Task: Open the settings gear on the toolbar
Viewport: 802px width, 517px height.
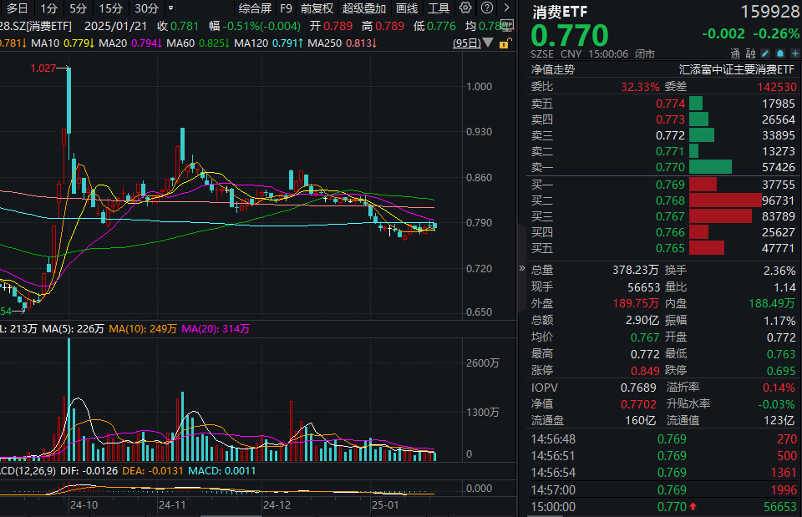Action: (x=465, y=8)
